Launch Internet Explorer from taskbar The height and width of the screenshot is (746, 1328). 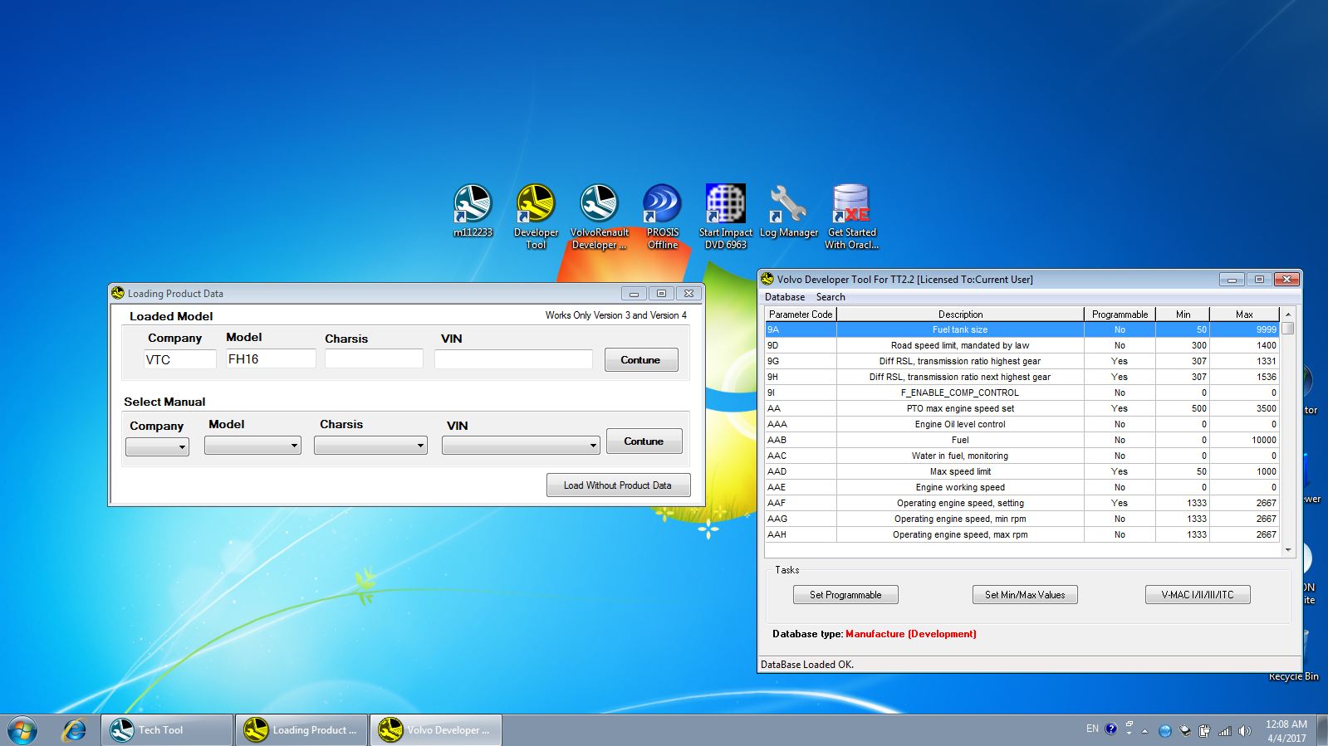click(75, 730)
